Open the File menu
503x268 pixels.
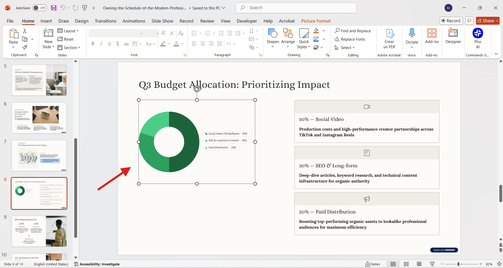10,21
